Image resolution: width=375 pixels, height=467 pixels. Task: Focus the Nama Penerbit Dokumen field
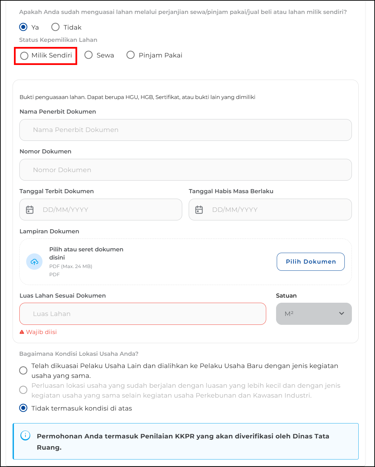(x=185, y=130)
